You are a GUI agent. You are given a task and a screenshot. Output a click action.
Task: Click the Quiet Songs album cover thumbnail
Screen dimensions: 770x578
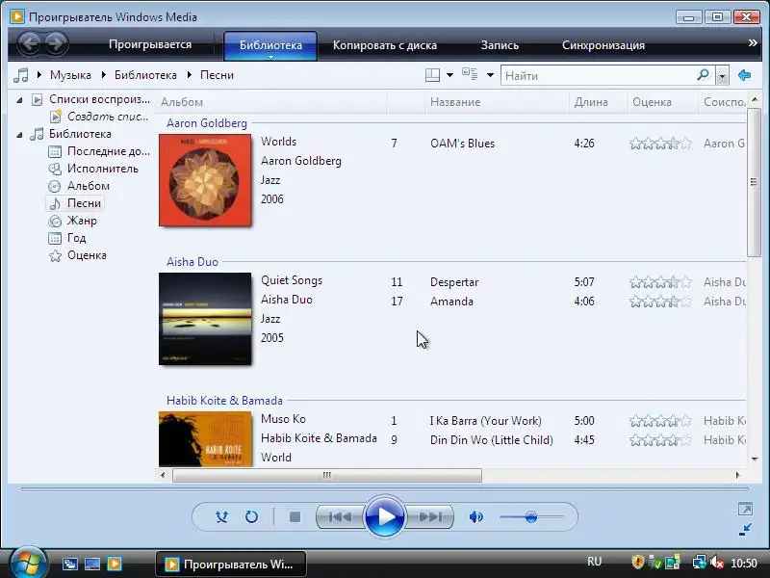205,319
